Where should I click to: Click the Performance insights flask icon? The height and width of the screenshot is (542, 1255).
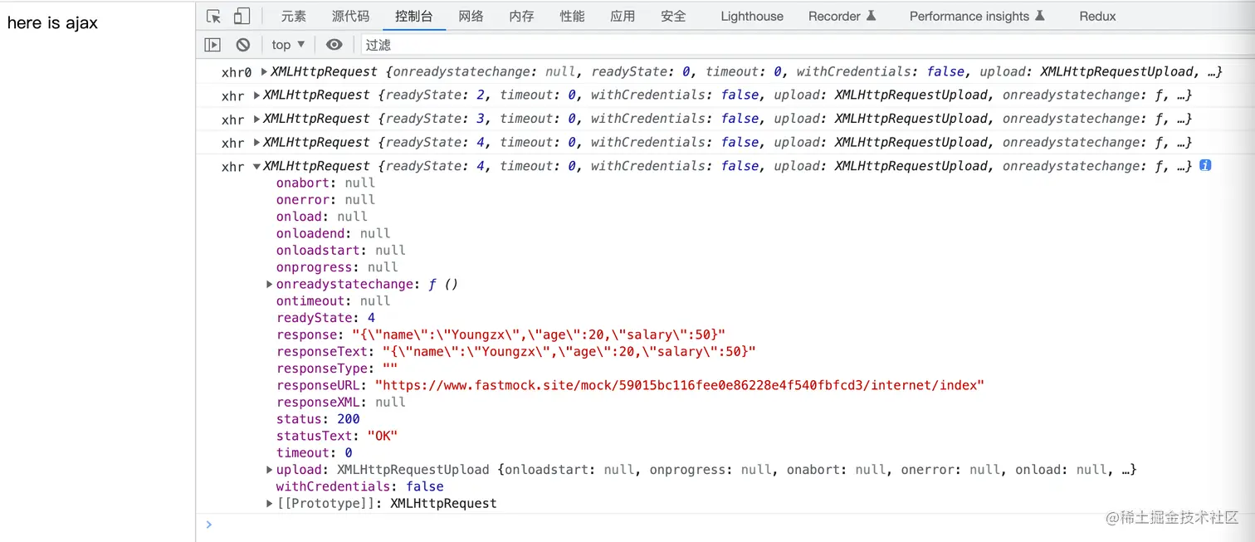pos(1040,16)
